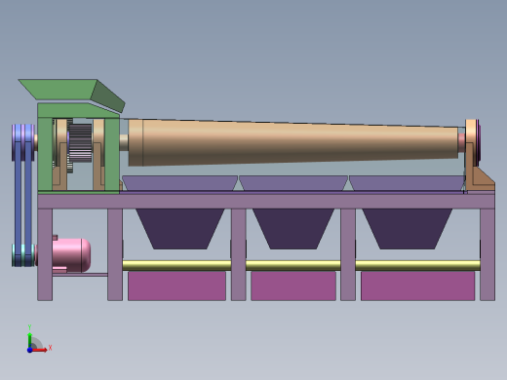Pick the lower motor pulley
Viewport: 507px width, 380px height.
coord(22,255)
